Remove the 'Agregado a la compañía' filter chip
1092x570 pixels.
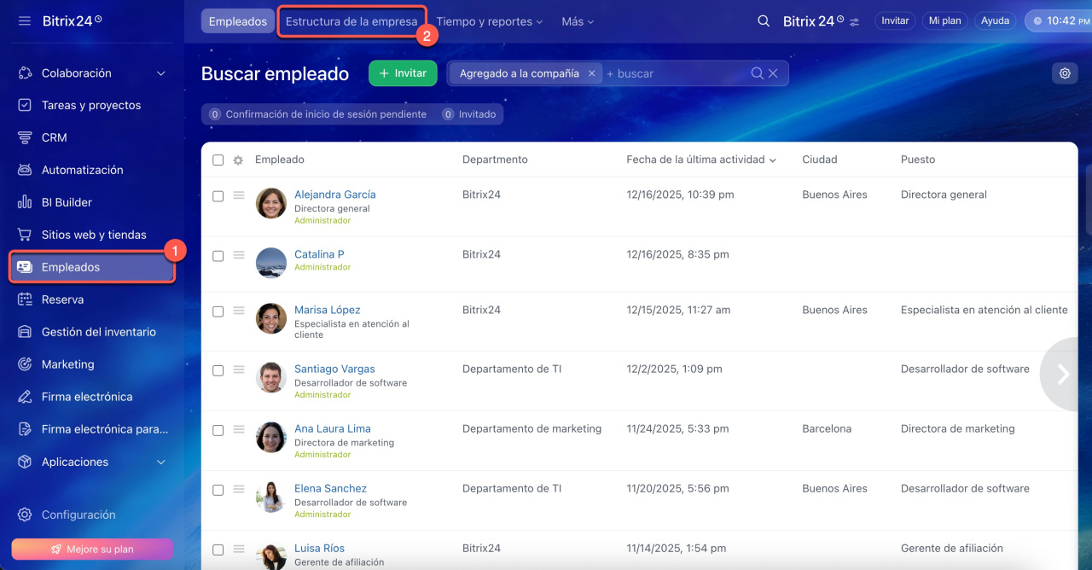point(591,73)
